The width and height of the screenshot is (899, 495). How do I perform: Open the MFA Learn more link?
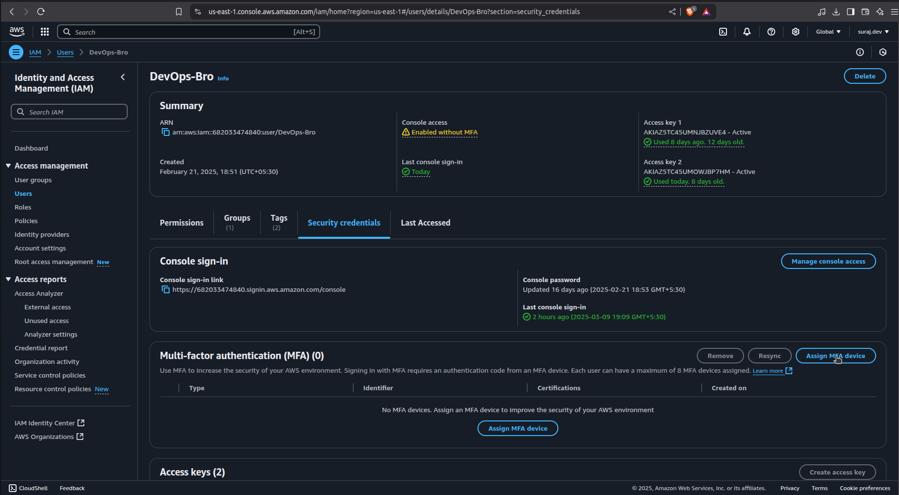772,371
